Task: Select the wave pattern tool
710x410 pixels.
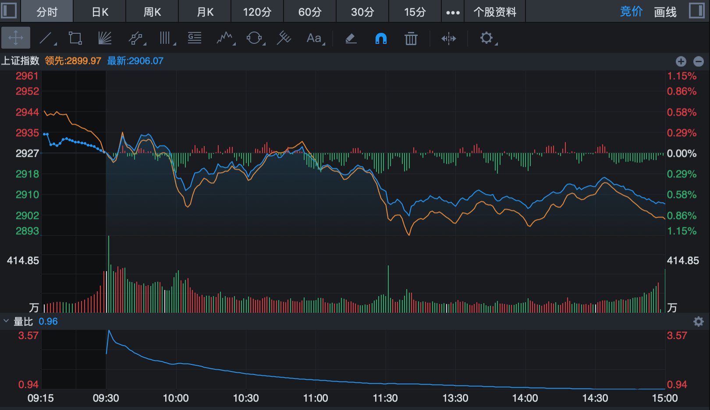Action: tap(224, 38)
